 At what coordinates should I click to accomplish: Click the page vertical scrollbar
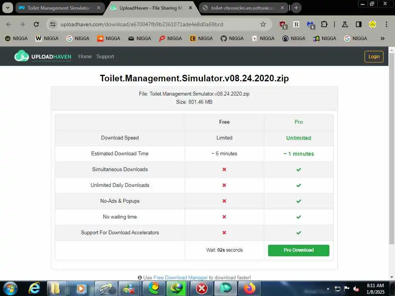[392, 148]
